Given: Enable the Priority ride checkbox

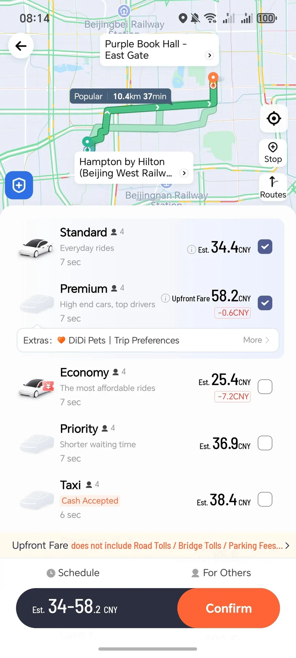Looking at the screenshot, I should (265, 443).
